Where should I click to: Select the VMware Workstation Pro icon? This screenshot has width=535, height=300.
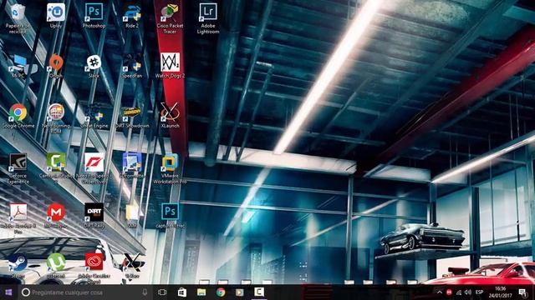[170, 168]
